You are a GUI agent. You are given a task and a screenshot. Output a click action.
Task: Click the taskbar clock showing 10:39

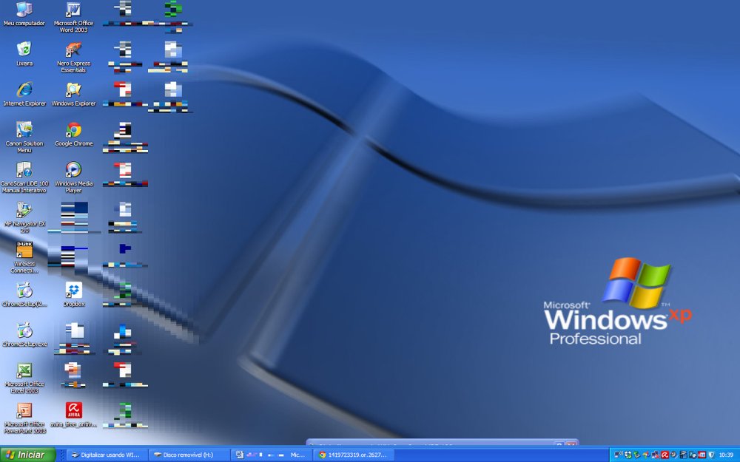tap(728, 454)
